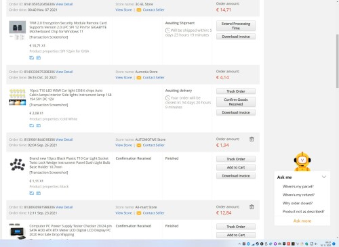Contact Seller of the 3C-EL Store order
339x247 pixels.
[x=153, y=9]
